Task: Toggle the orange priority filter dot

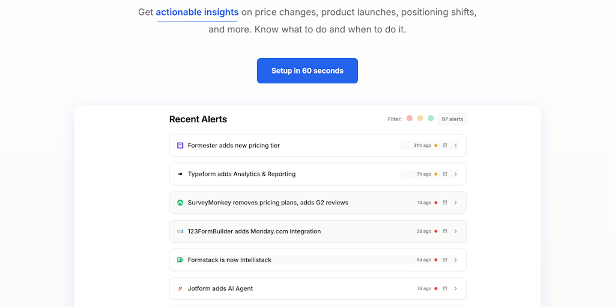Action: click(420, 118)
